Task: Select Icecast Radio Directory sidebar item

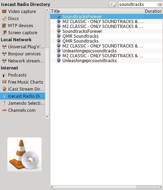Action: pos(23,96)
